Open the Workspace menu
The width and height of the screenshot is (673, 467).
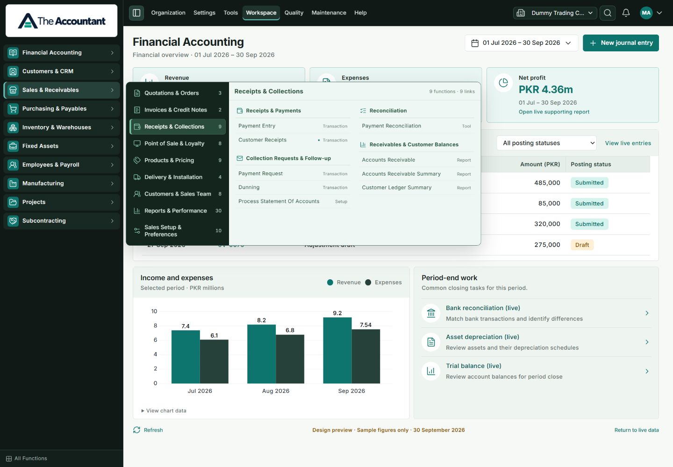[x=261, y=13]
